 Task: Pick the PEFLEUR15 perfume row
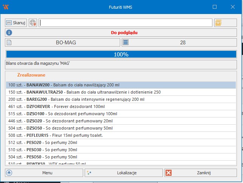pyautogui.click(x=121, y=135)
